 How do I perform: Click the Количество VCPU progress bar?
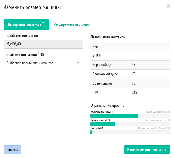point(130,124)
